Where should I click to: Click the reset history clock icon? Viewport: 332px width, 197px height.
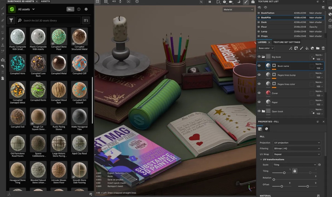tap(137, 1)
